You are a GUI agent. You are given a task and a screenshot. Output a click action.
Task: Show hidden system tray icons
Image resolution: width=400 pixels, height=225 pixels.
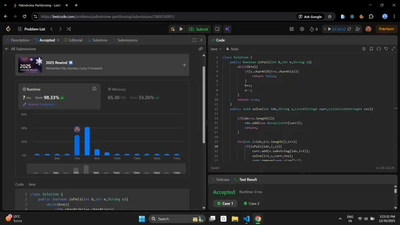click(340, 219)
